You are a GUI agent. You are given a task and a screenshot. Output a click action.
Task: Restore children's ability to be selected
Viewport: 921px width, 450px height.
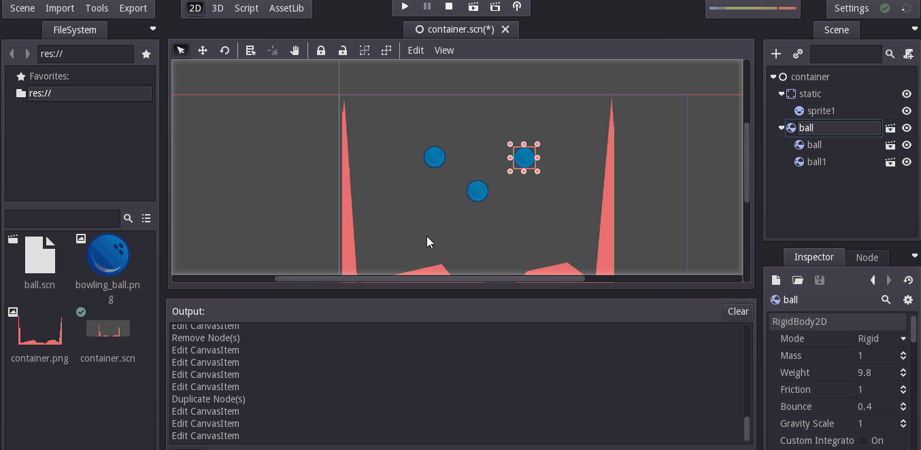coord(386,50)
